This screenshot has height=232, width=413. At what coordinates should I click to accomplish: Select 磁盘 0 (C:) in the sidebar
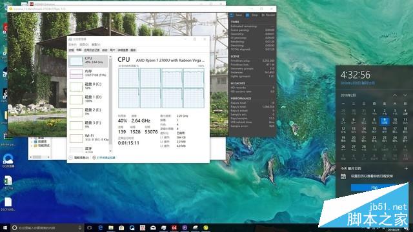pyautogui.click(x=88, y=86)
